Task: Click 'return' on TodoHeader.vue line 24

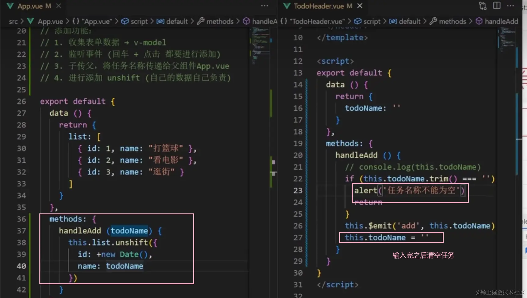Action: [x=368, y=202]
